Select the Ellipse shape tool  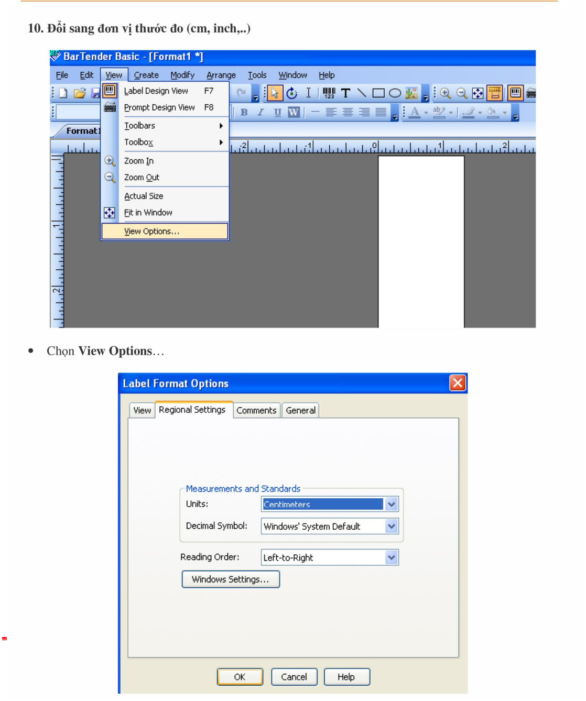point(395,93)
